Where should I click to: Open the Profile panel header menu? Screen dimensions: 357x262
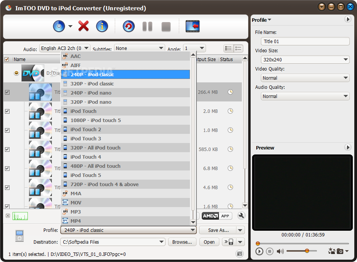pyautogui.click(x=261, y=20)
